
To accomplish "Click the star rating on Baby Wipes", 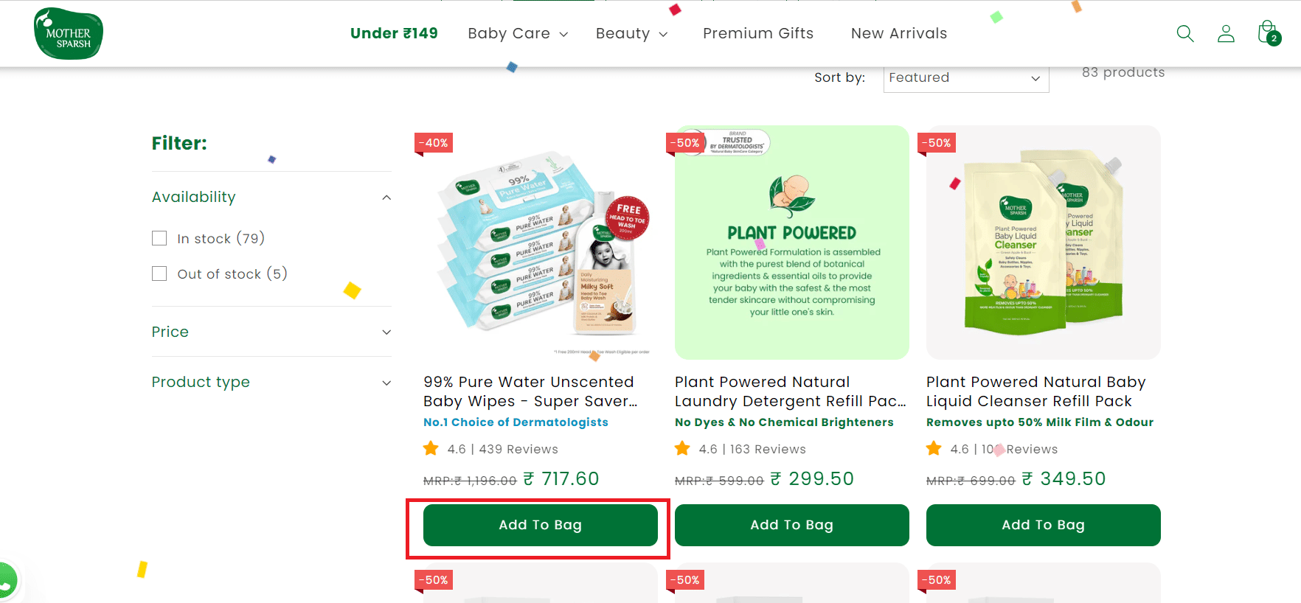I will click(x=431, y=449).
